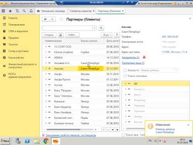Close the Сегменты клиентов tab
This screenshot has height=145, width=193.
(94, 11)
